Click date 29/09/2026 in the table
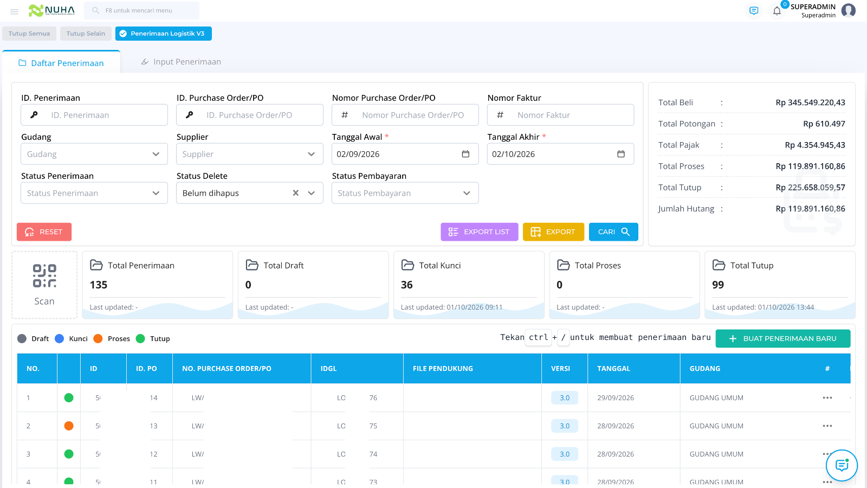This screenshot has height=488, width=867. [x=616, y=398]
